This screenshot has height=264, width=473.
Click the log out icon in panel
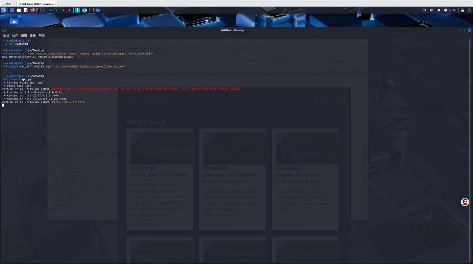coord(469,10)
